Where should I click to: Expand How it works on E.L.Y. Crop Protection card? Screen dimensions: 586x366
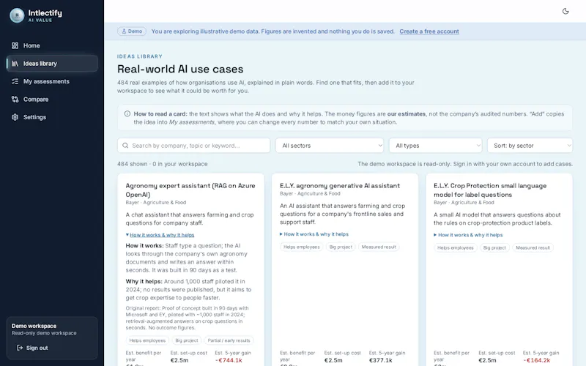point(468,235)
